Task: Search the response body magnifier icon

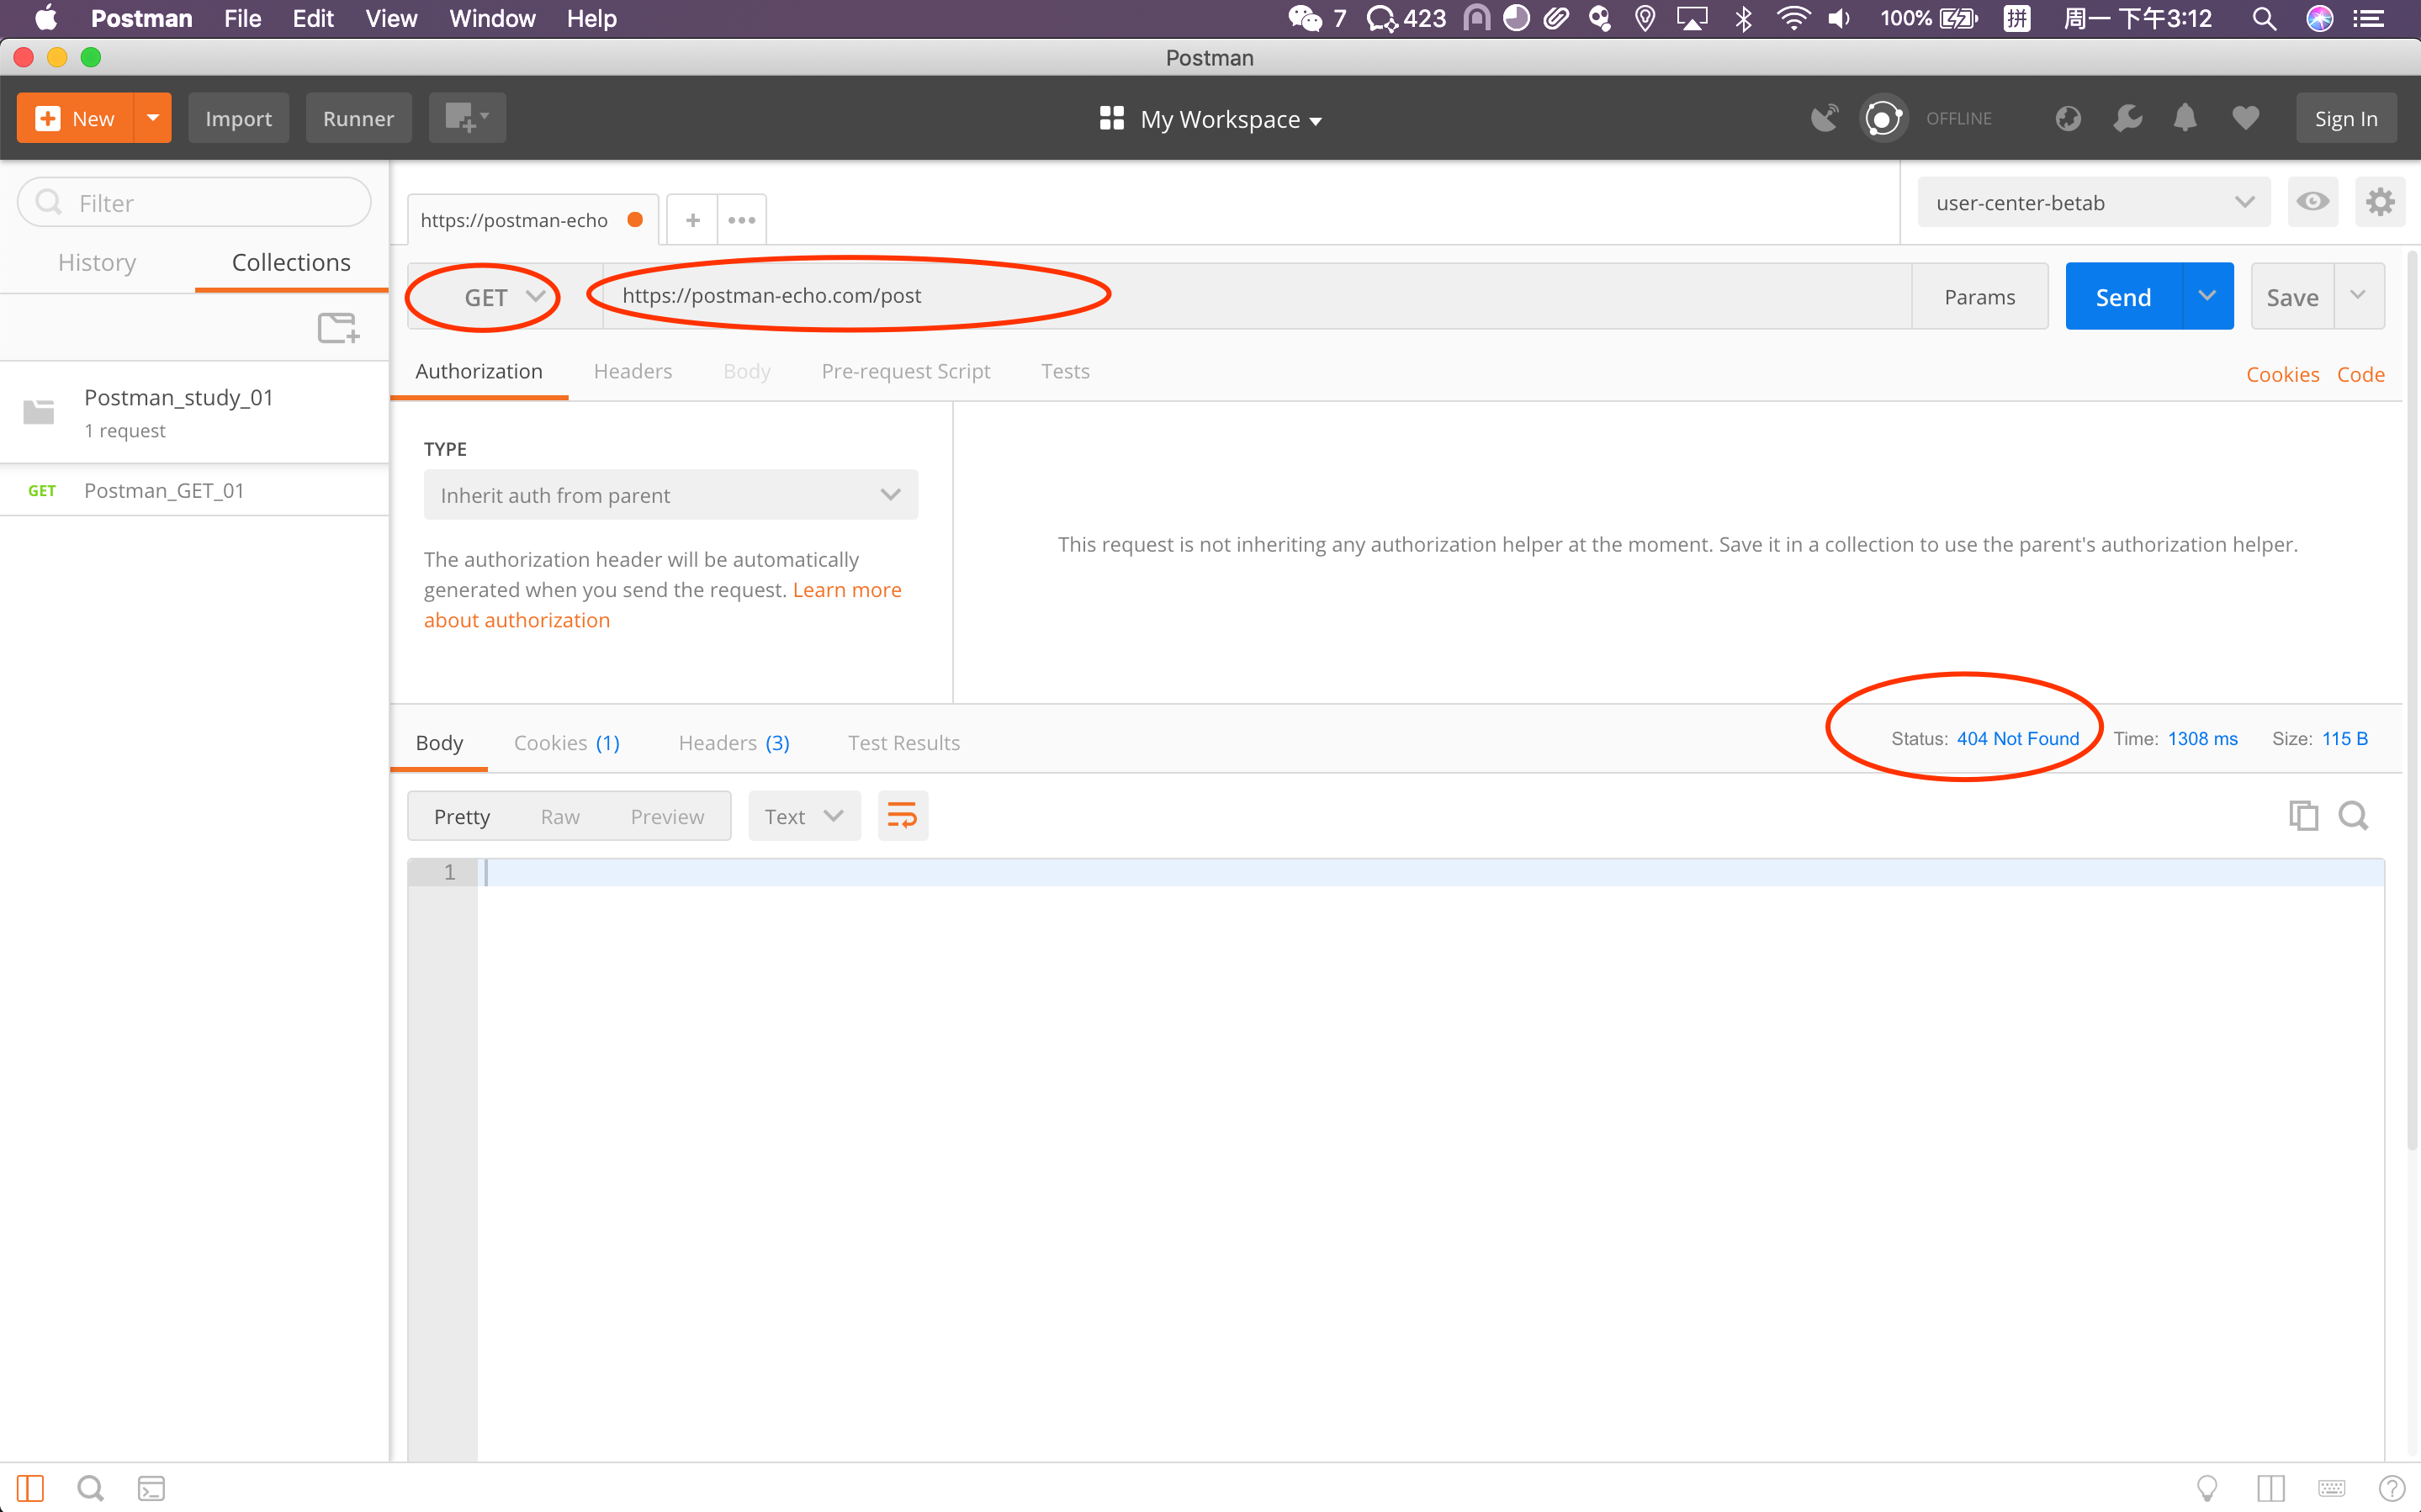Action: pos(2353,816)
